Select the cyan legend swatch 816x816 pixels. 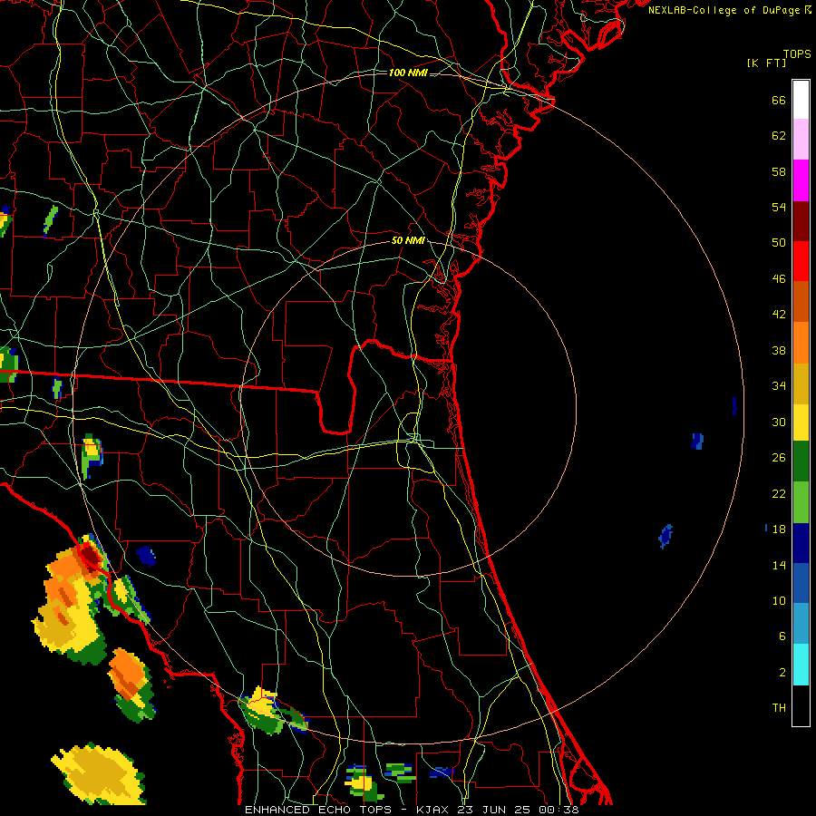click(801, 665)
